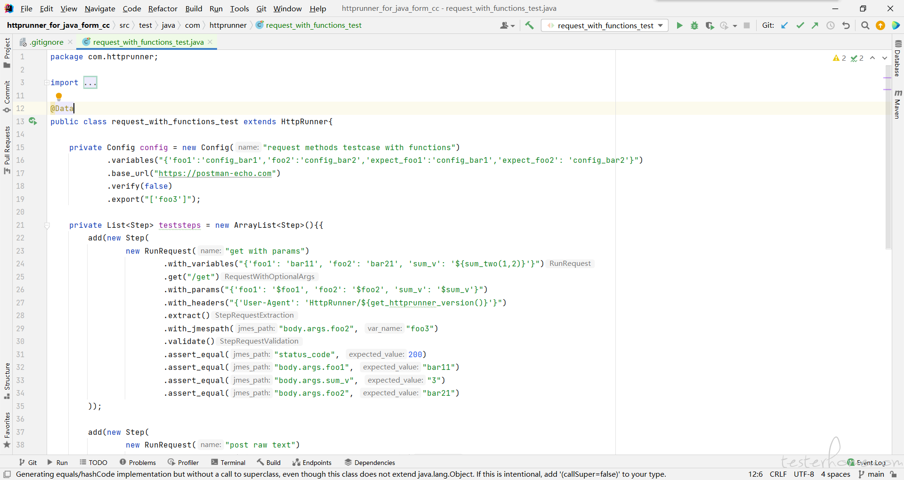This screenshot has height=480, width=904.
Task: Open the File menu
Action: (26, 8)
